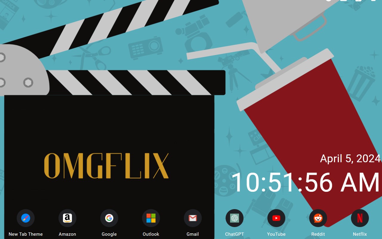This screenshot has height=239, width=382.
Task: Click the April 5, 2024 date text
Action: click(x=350, y=158)
